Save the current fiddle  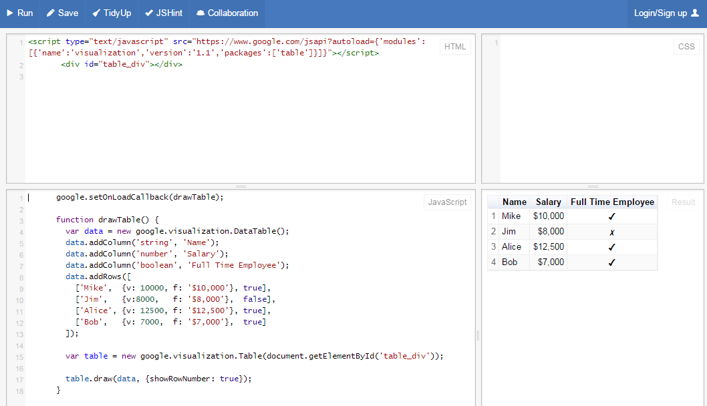pyautogui.click(x=62, y=13)
